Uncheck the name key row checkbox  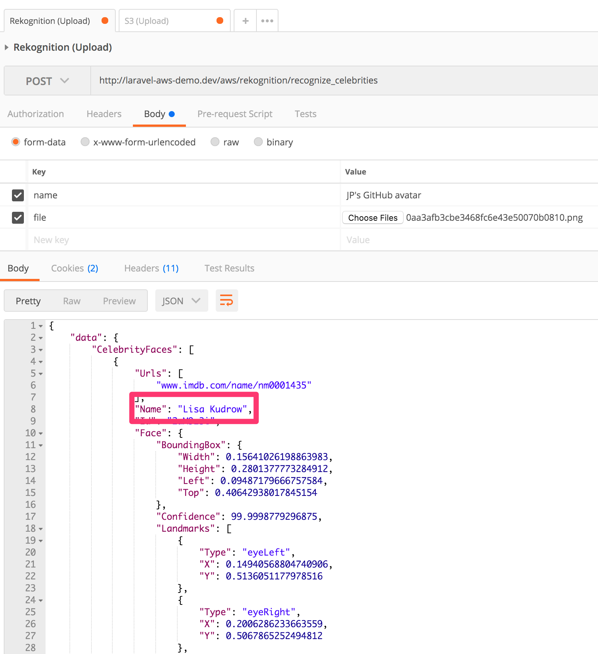pyautogui.click(x=18, y=195)
